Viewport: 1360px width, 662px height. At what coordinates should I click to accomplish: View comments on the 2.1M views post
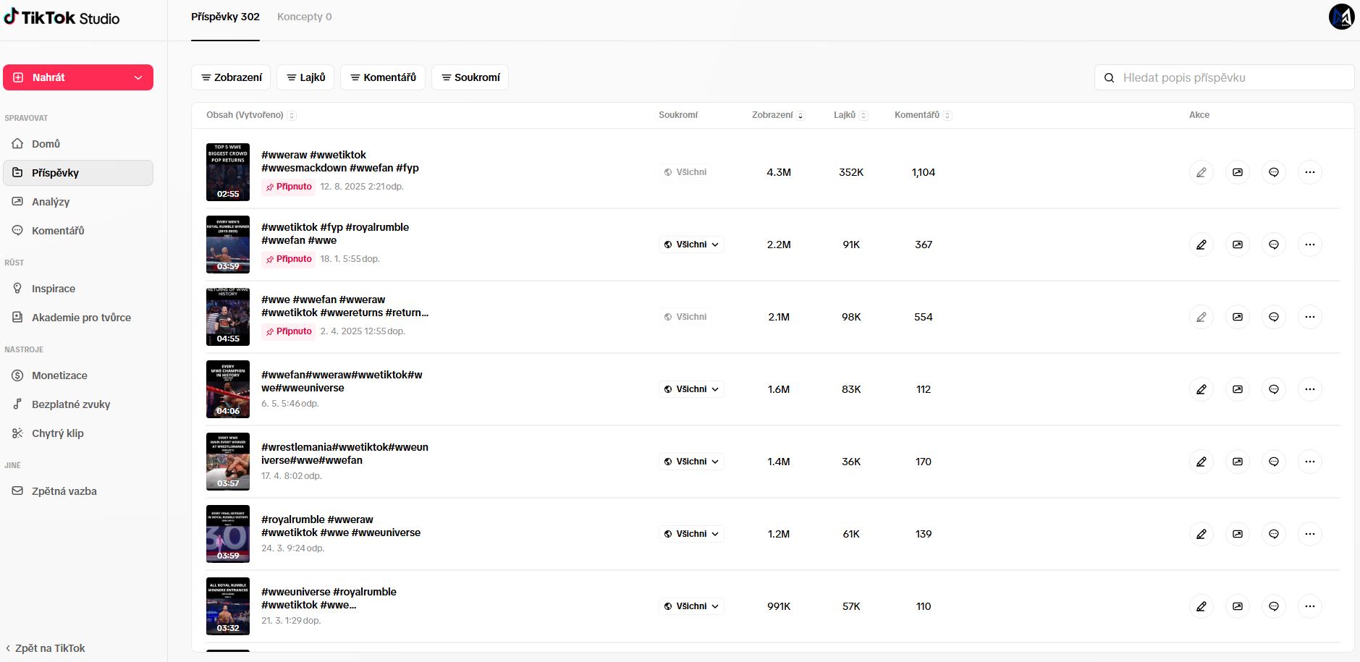1274,317
